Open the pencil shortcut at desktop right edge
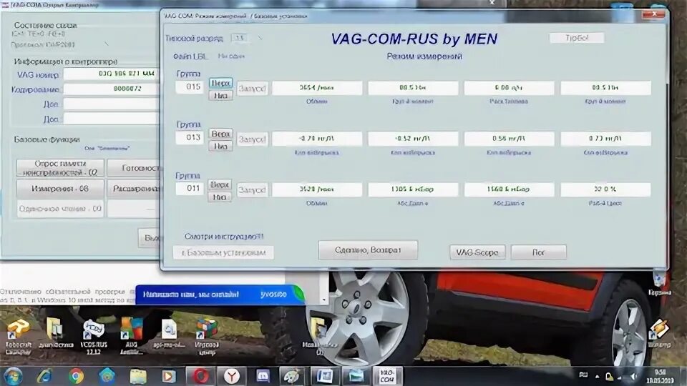This screenshot has height=386, width=687. click(659, 332)
